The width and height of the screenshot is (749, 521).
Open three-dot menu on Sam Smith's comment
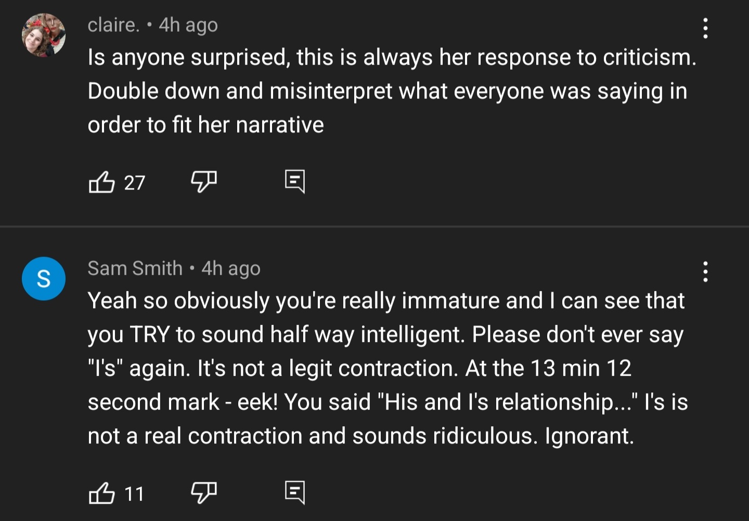coord(705,272)
